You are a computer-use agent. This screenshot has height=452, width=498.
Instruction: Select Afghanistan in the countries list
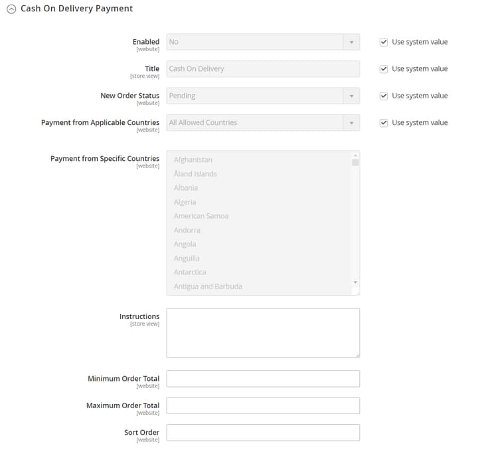(193, 160)
